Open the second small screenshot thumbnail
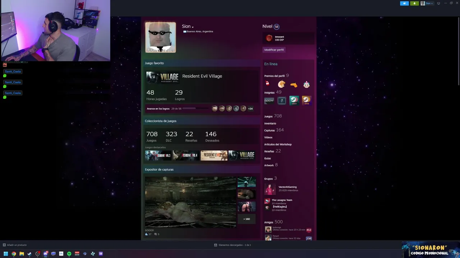The height and width of the screenshot is (258, 460). tap(247, 194)
